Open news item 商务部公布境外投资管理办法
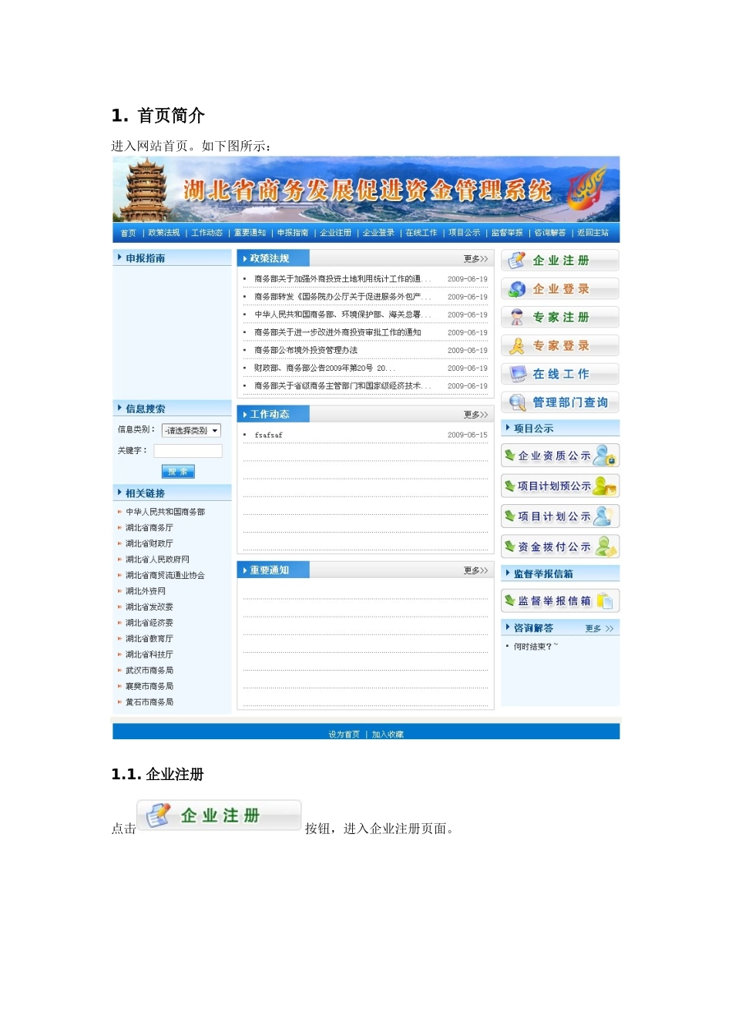The height and width of the screenshot is (1036, 732). click(306, 350)
